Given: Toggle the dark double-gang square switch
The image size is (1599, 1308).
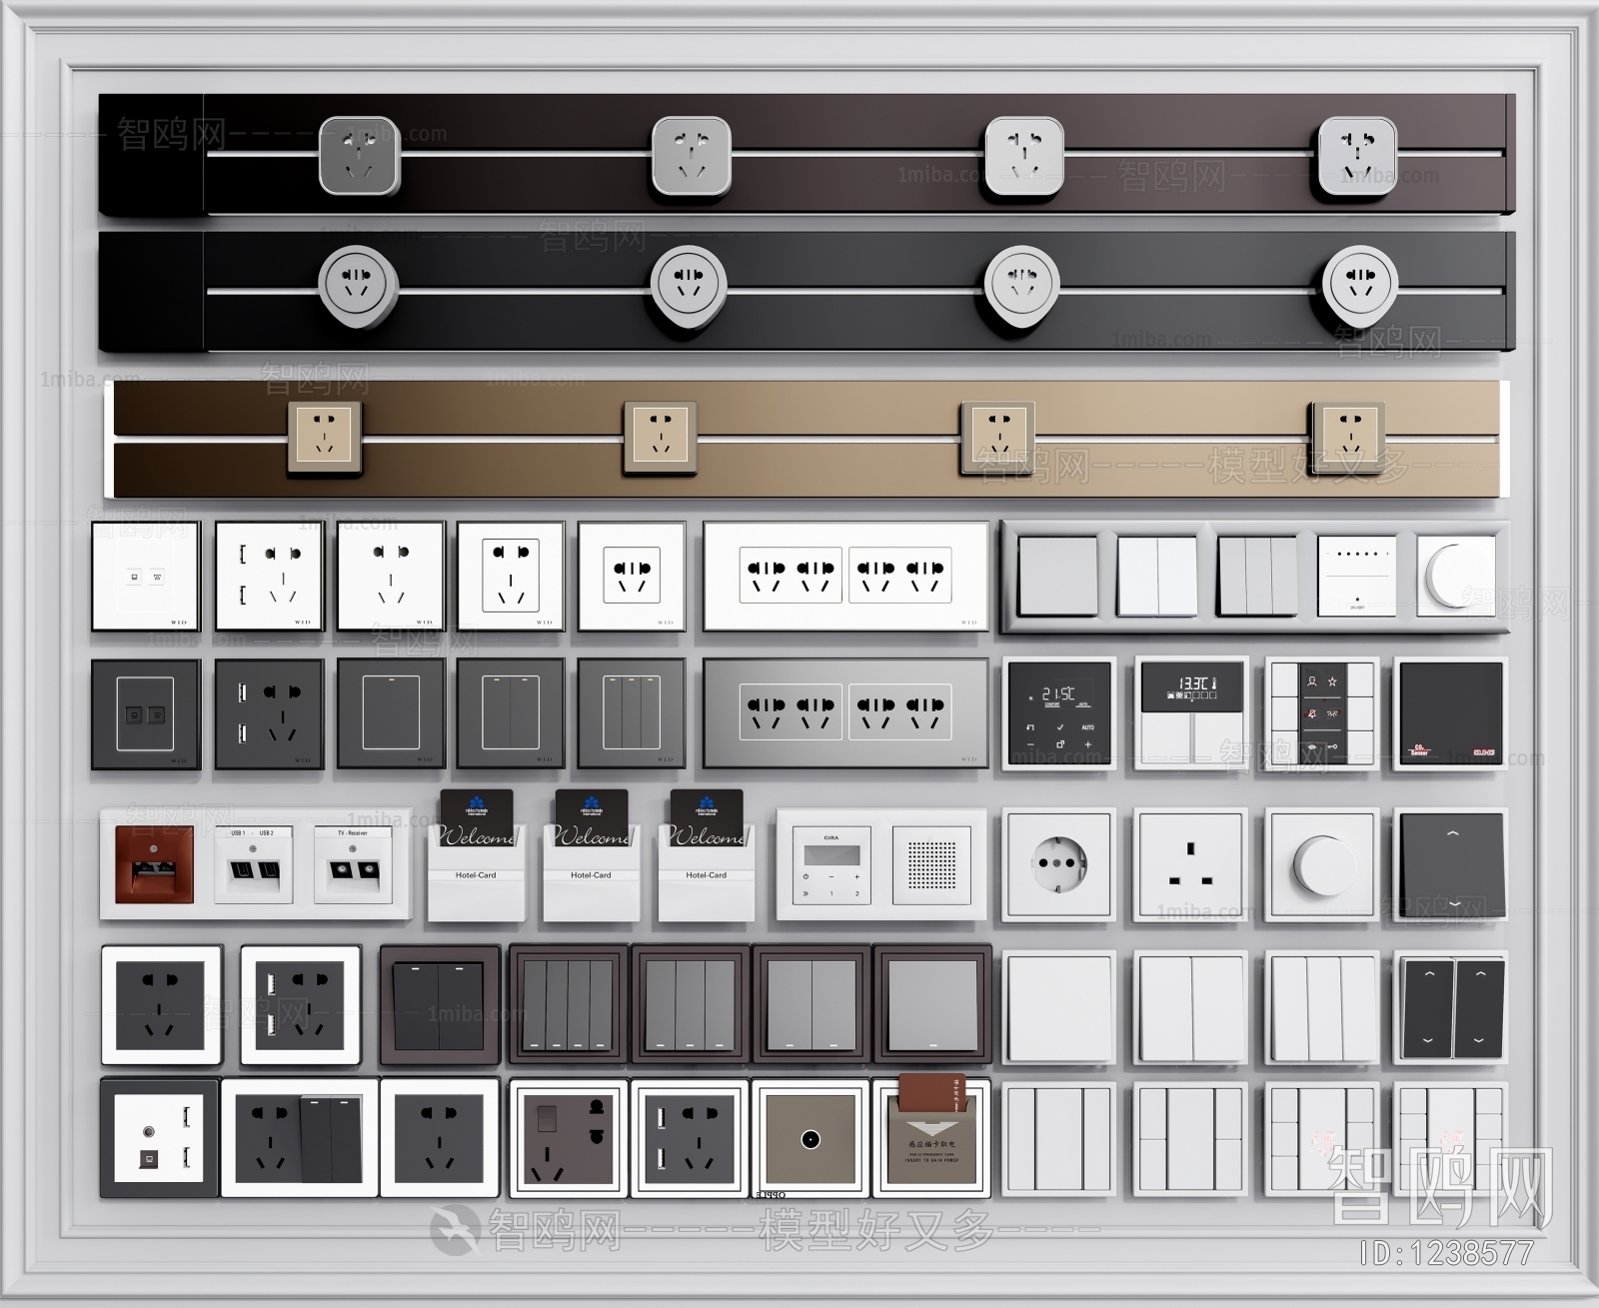Looking at the screenshot, I should pyautogui.click(x=511, y=712).
